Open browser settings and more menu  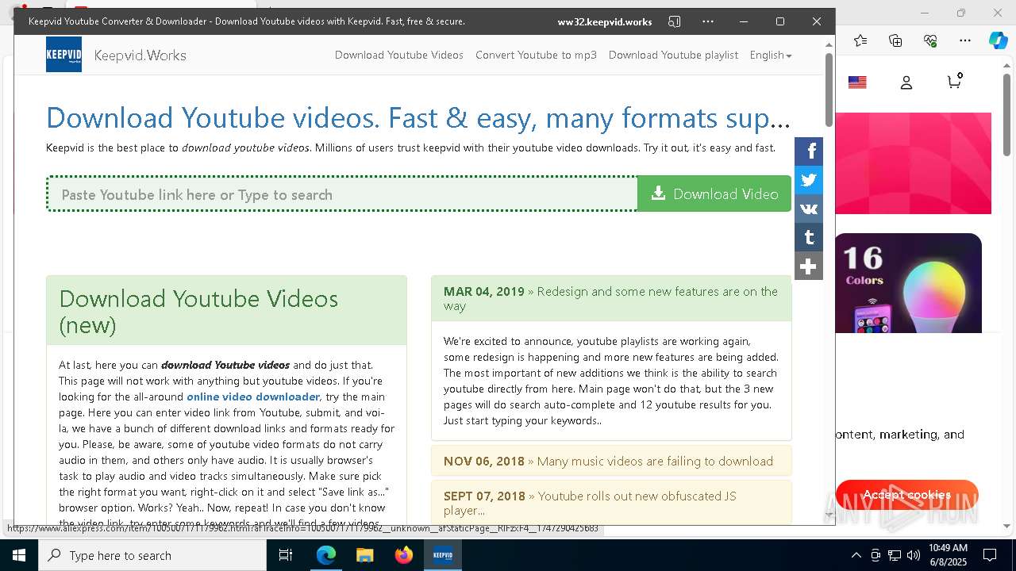point(965,40)
